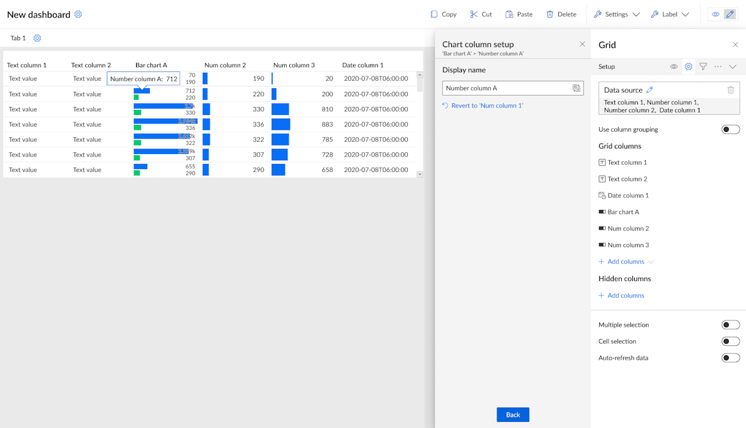The width and height of the screenshot is (746, 428).
Task: Click the Num column 2 cell with value 220
Action: point(235,94)
